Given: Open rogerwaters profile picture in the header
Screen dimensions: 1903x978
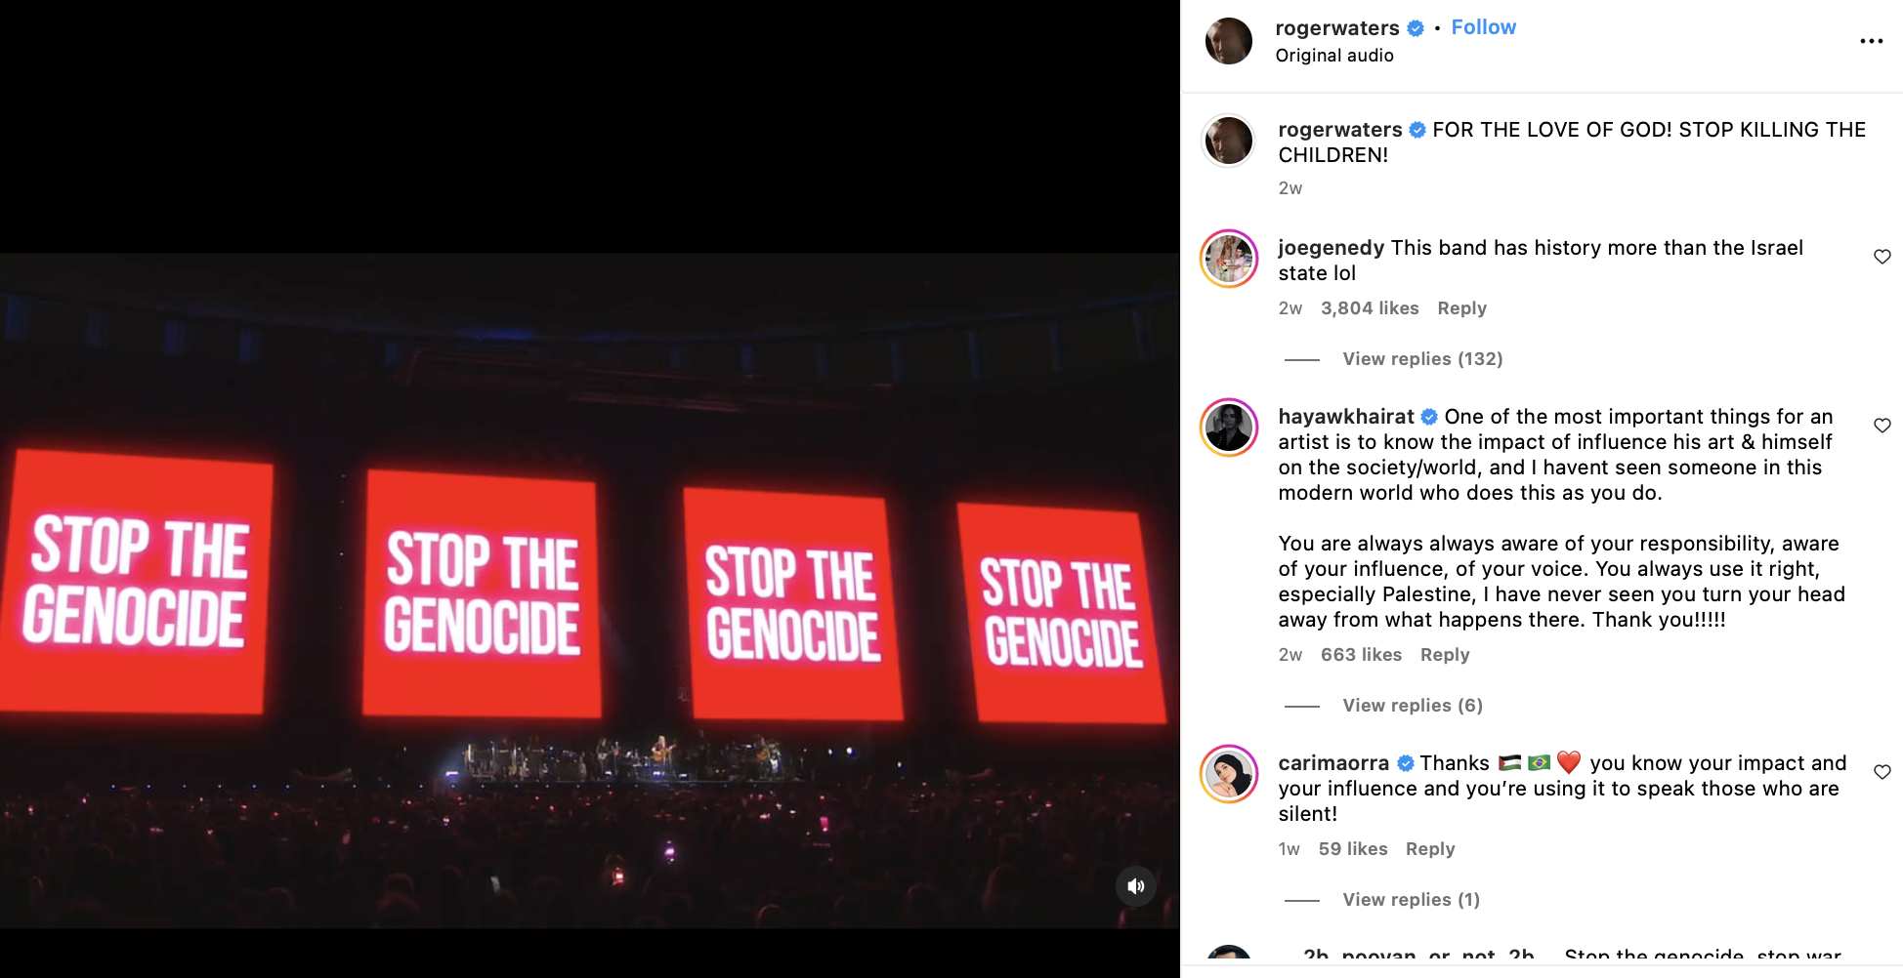Looking at the screenshot, I should [1228, 41].
